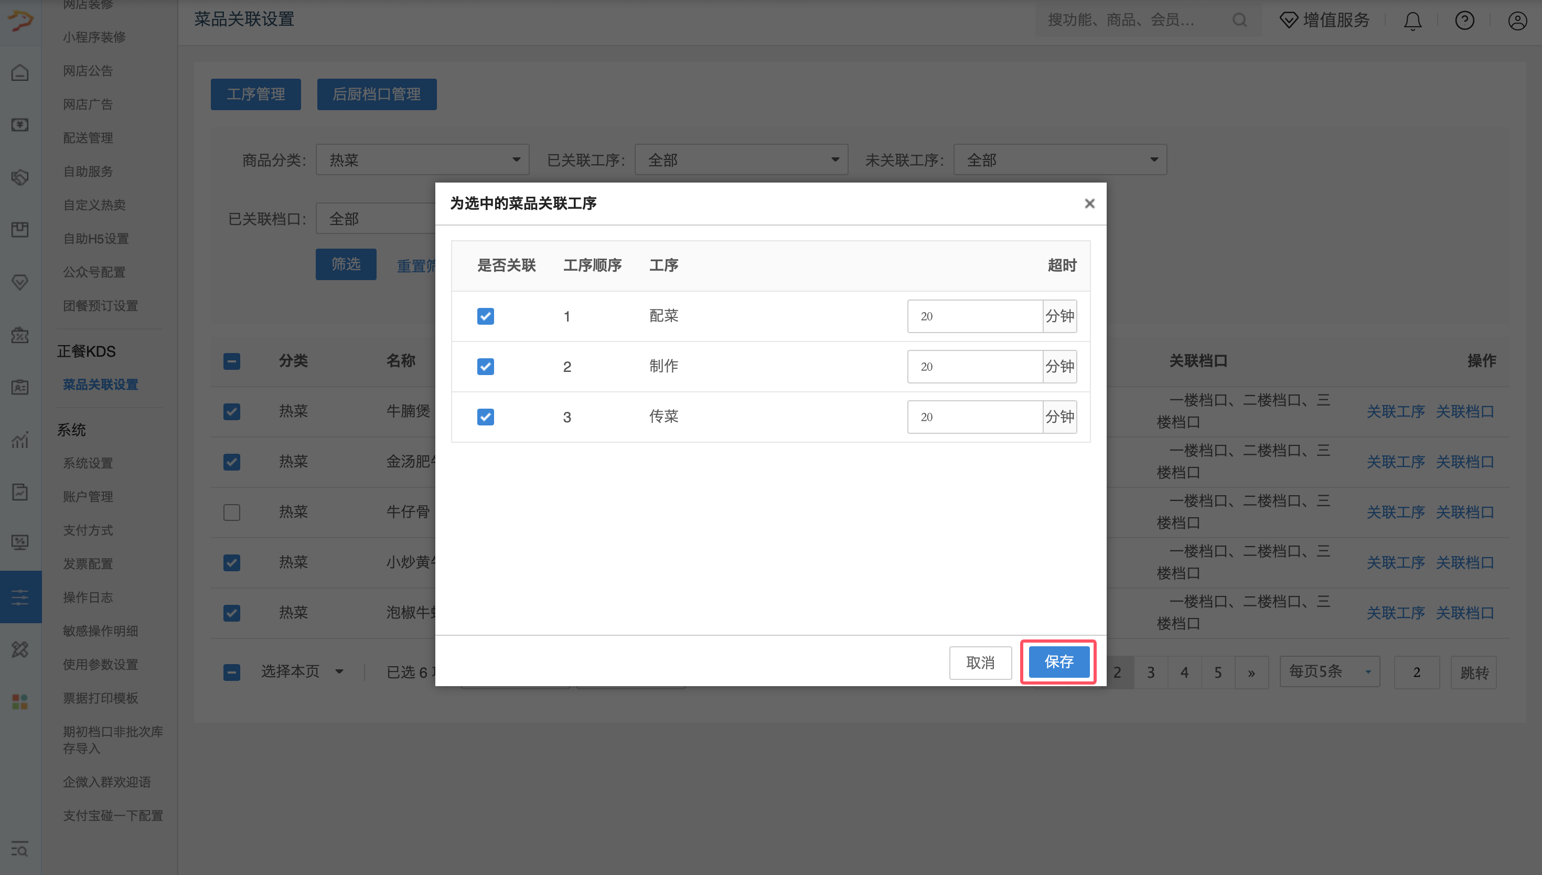The height and width of the screenshot is (875, 1542).
Task: Go to page 5 in pagination
Action: [1218, 673]
